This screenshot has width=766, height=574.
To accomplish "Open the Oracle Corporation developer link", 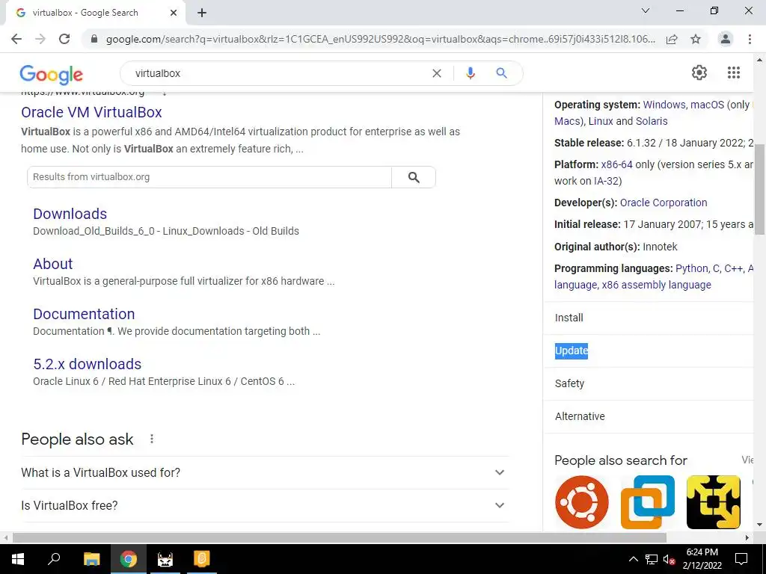I will point(664,203).
